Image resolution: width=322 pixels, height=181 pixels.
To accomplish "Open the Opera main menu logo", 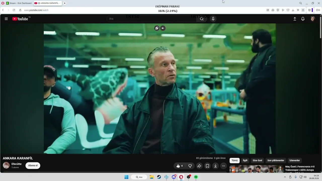I will click(3, 3).
